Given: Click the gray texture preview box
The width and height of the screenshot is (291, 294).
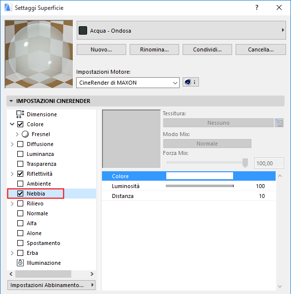Looking at the screenshot, I should point(131,139).
